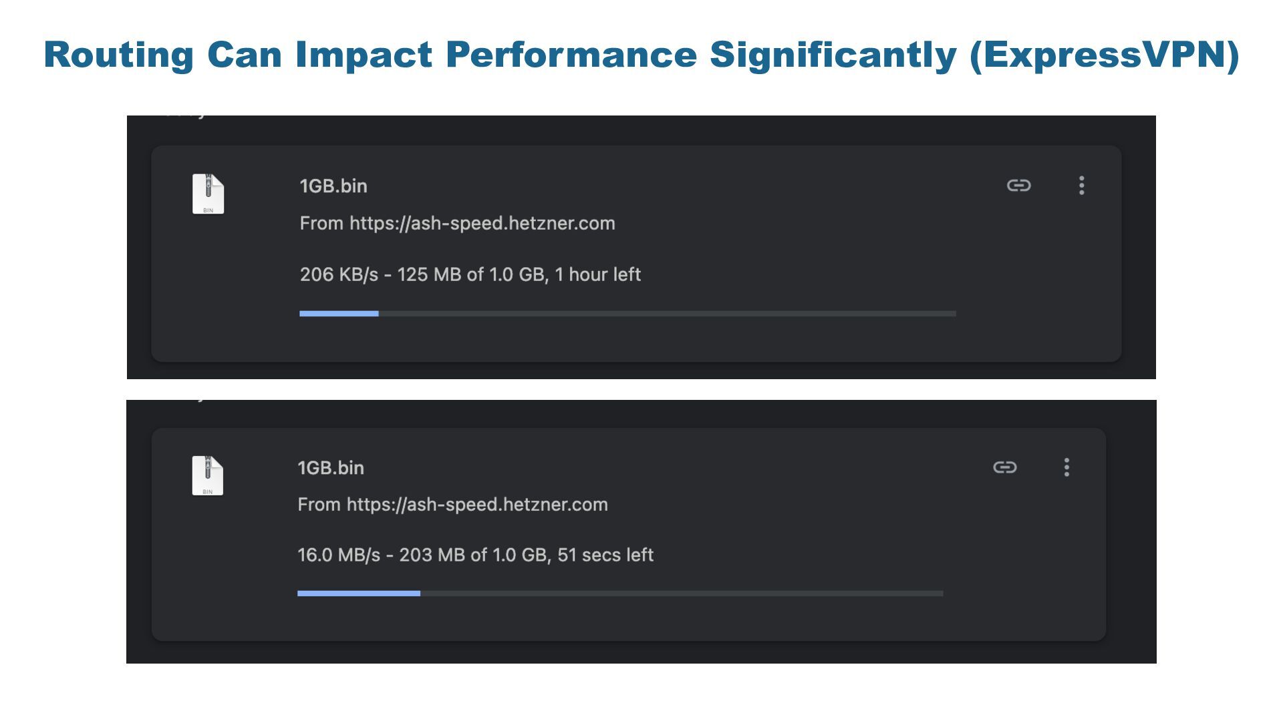
Task: Copy link for the 206 KB/s download
Action: point(1018,186)
